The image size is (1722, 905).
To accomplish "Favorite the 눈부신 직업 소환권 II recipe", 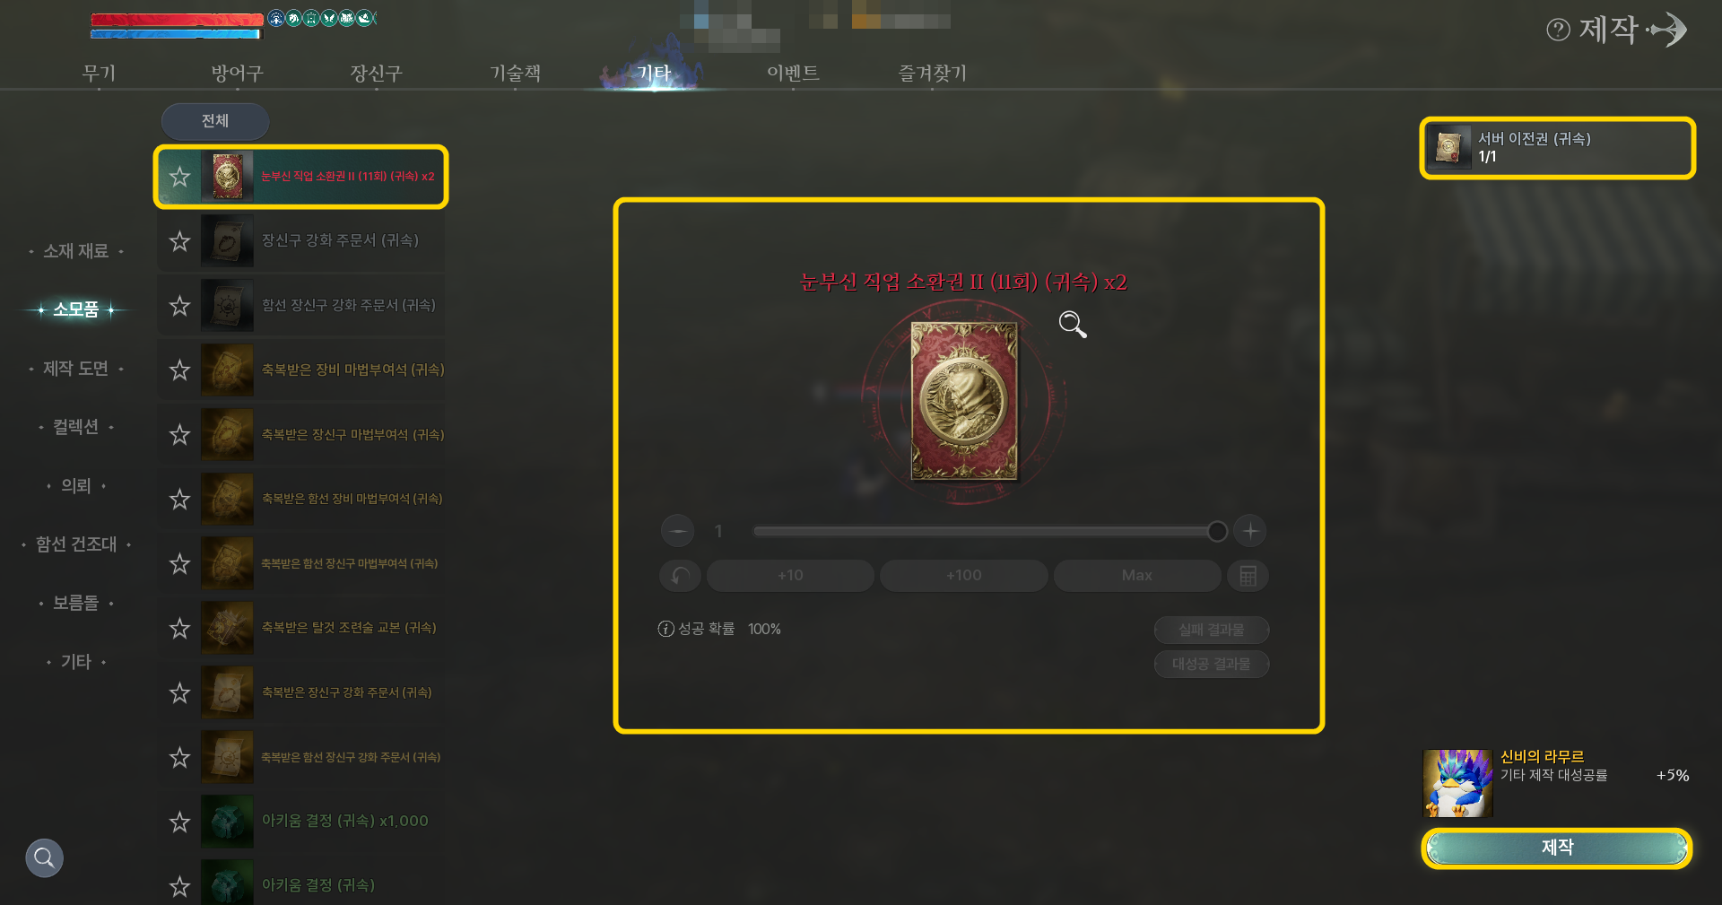I will 180,177.
